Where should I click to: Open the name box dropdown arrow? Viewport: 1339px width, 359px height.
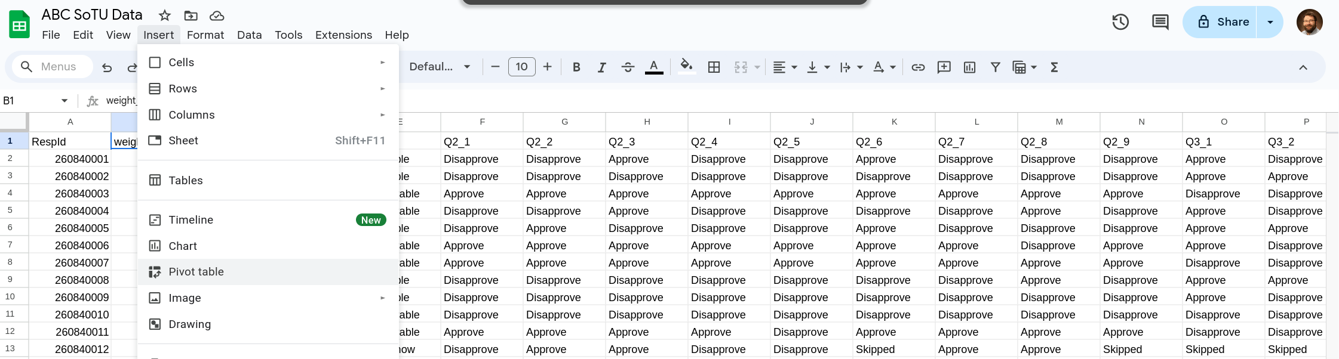(65, 101)
